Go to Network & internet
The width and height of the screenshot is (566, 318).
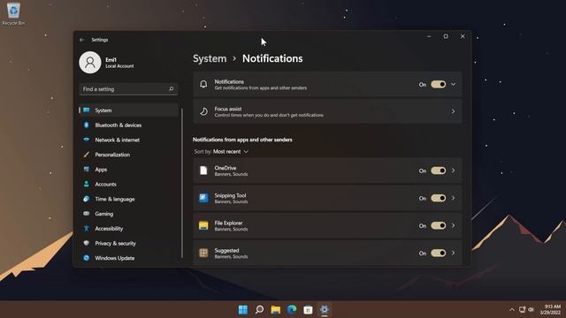click(128, 140)
